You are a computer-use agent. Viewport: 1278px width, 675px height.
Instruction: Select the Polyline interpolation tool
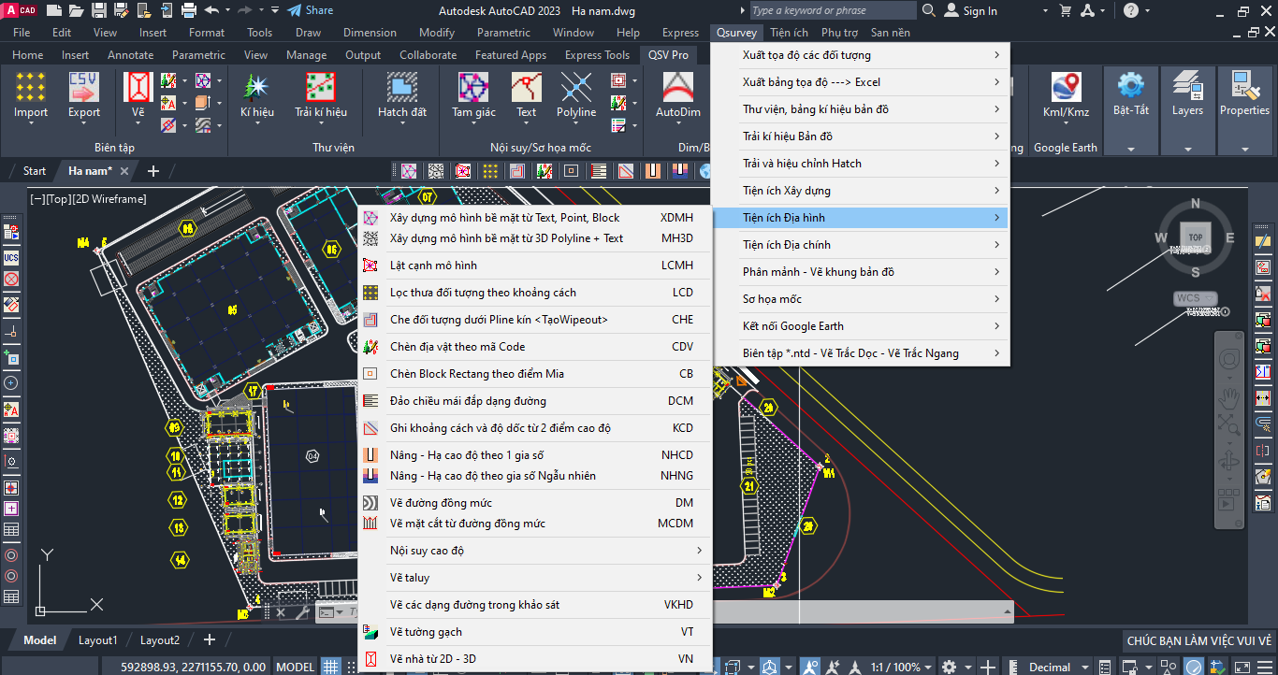[576, 96]
